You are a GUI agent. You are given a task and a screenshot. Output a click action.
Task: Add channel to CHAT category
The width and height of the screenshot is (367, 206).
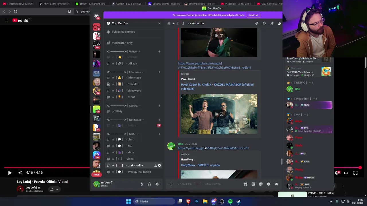[x=159, y=134]
